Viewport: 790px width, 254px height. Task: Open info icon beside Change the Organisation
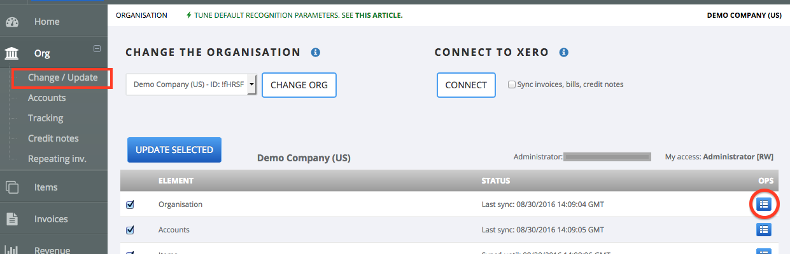[315, 53]
